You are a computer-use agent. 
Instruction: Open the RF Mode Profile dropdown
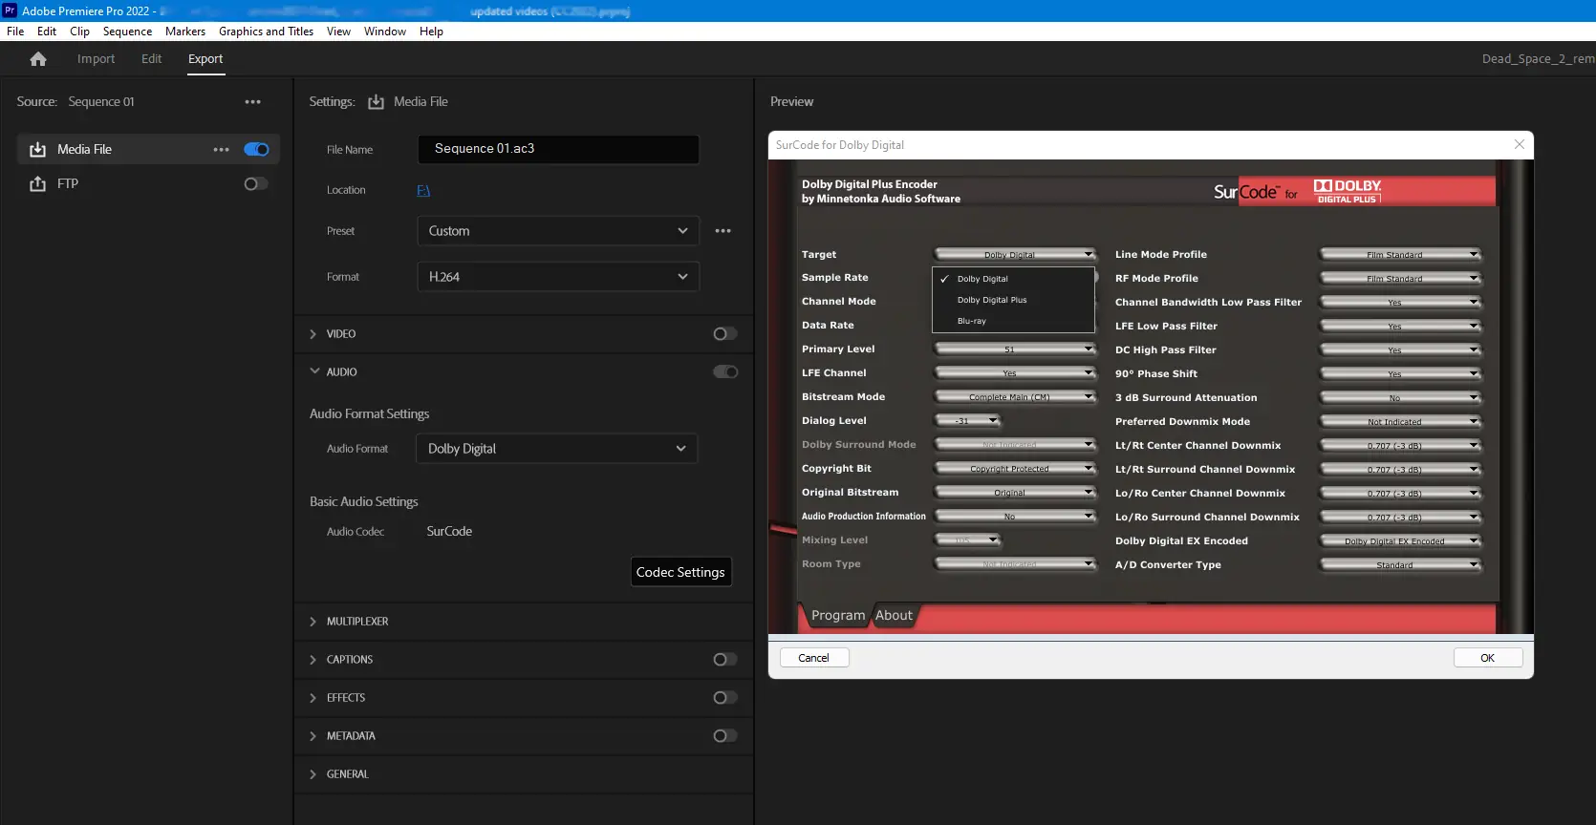click(1400, 279)
